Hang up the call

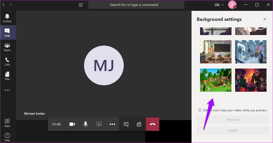click(153, 124)
